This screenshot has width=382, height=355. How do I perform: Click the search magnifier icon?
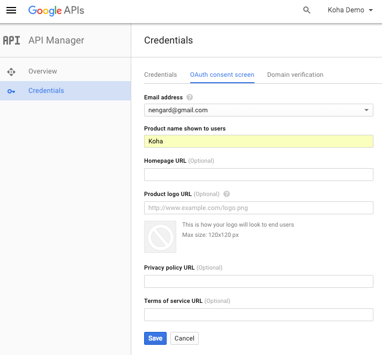[x=306, y=10]
